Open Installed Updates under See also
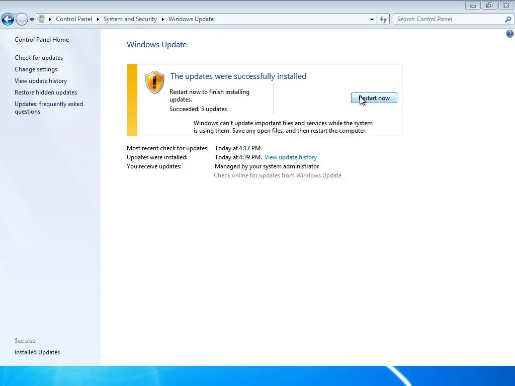 pyautogui.click(x=37, y=352)
